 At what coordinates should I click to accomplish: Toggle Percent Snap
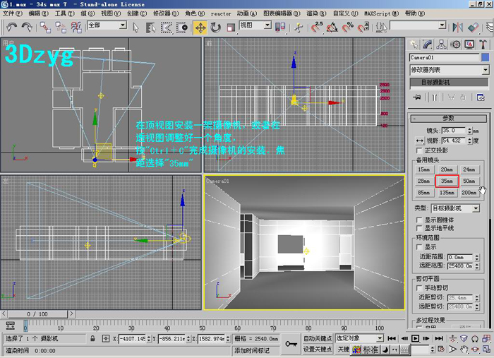[347, 28]
